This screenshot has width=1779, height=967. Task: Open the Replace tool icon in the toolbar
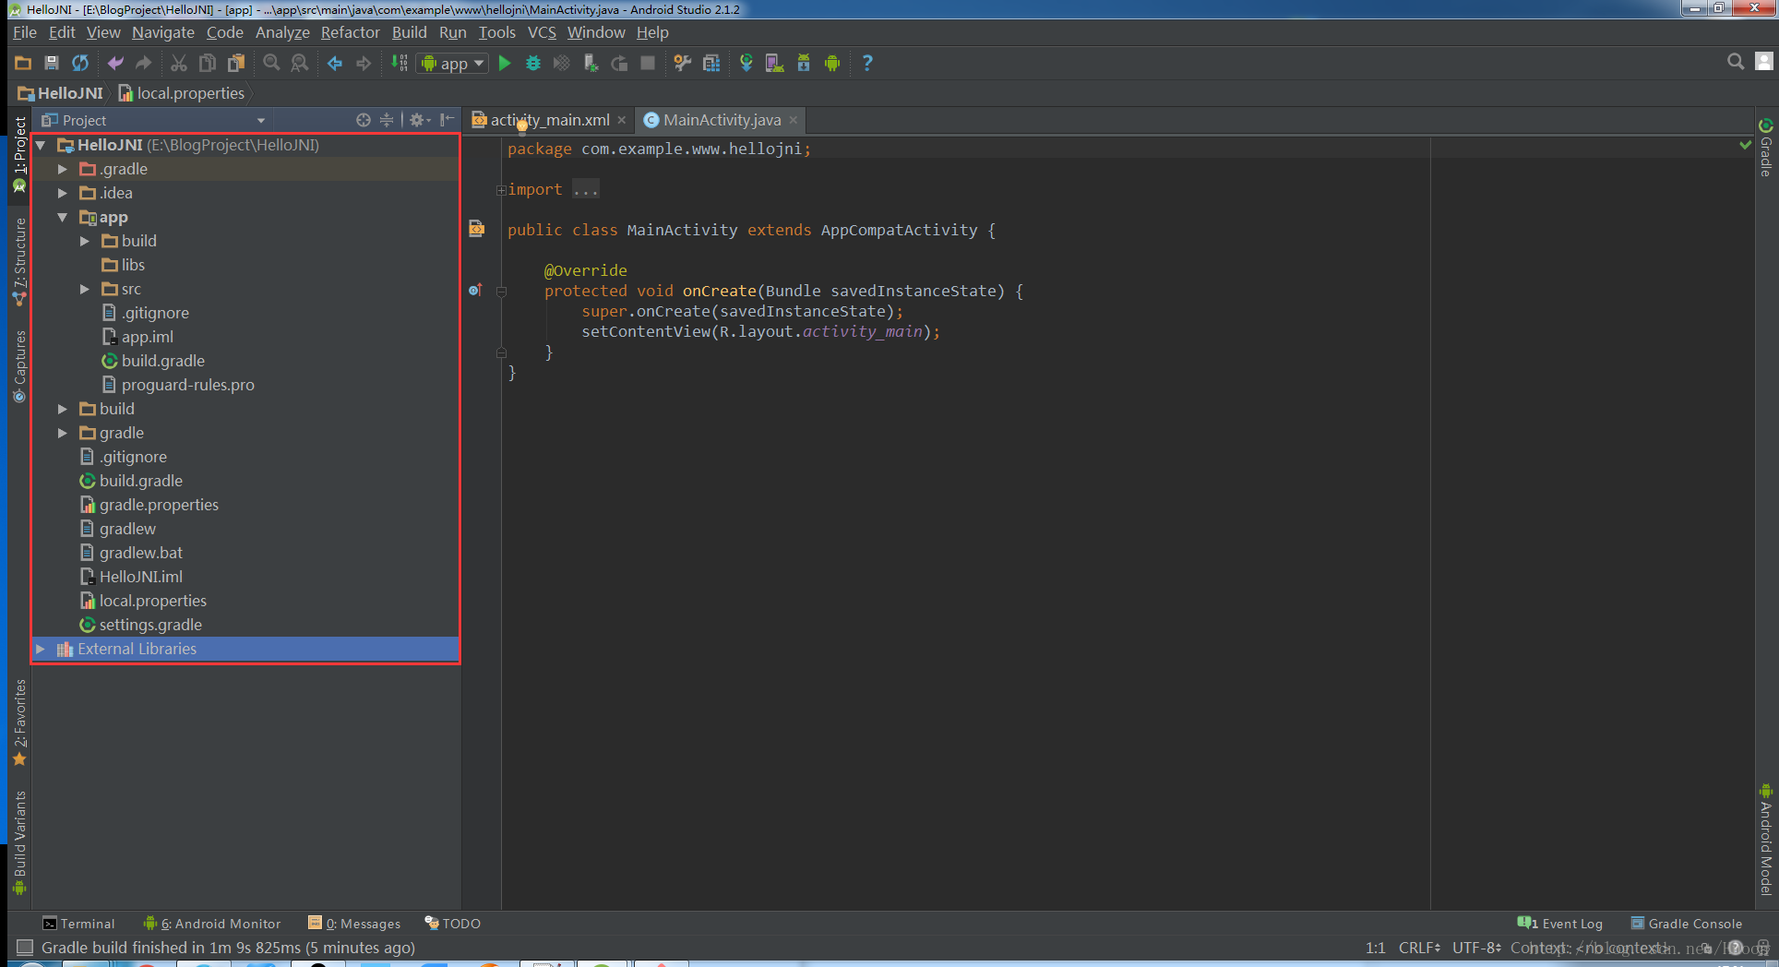pos(300,63)
